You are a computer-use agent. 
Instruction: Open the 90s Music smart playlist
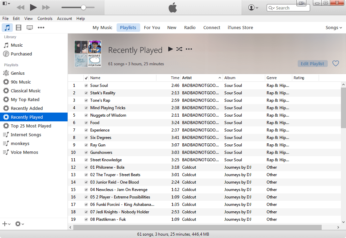tap(21, 82)
